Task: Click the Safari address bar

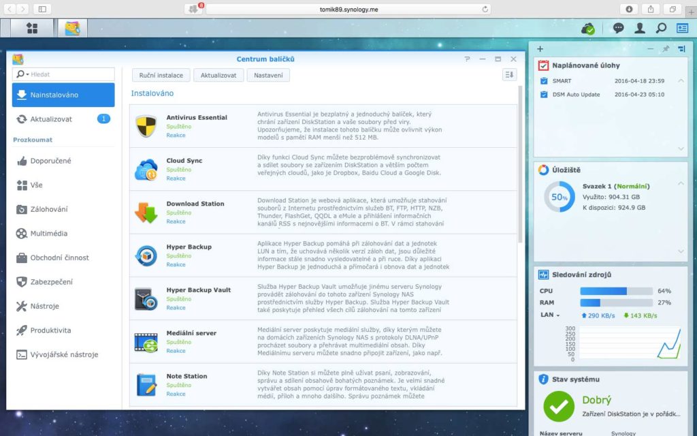Action: pyautogui.click(x=348, y=9)
